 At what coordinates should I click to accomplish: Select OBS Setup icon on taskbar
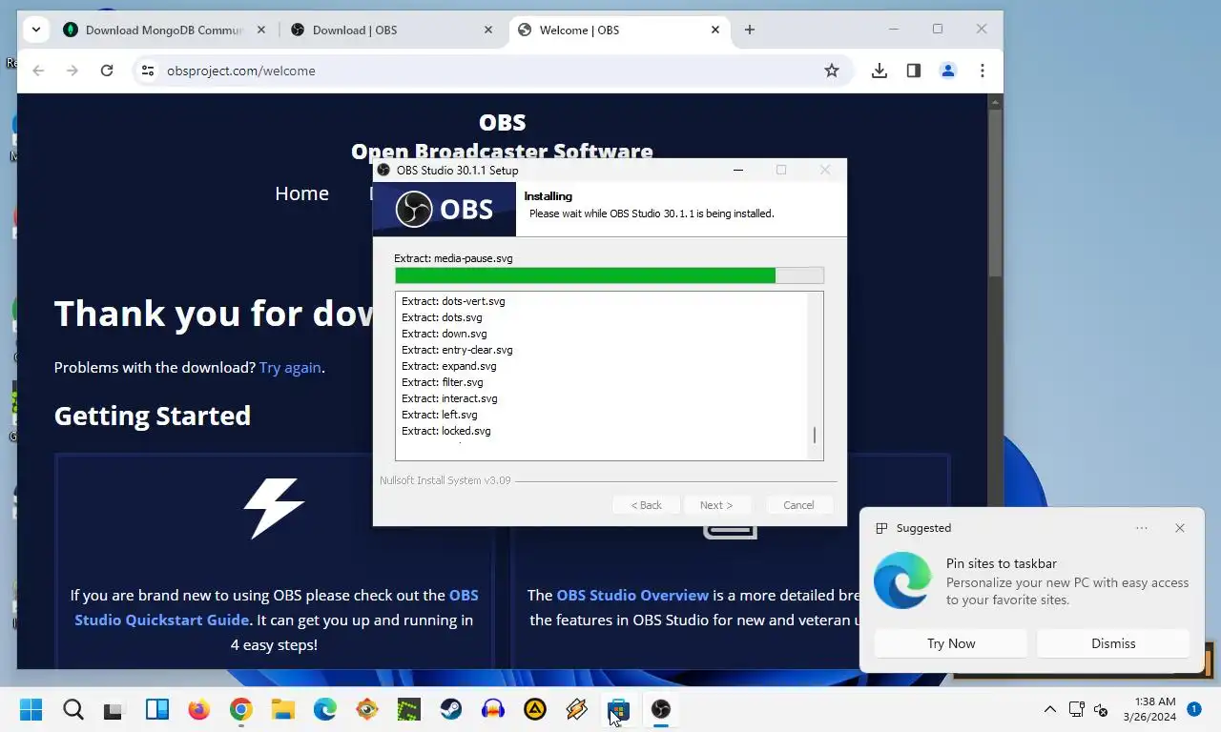point(661,709)
